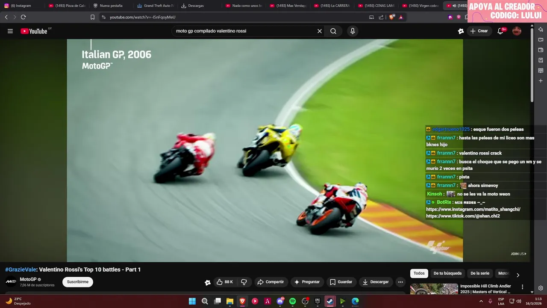The height and width of the screenshot is (308, 547).
Task: Reload the current page
Action: point(23,17)
